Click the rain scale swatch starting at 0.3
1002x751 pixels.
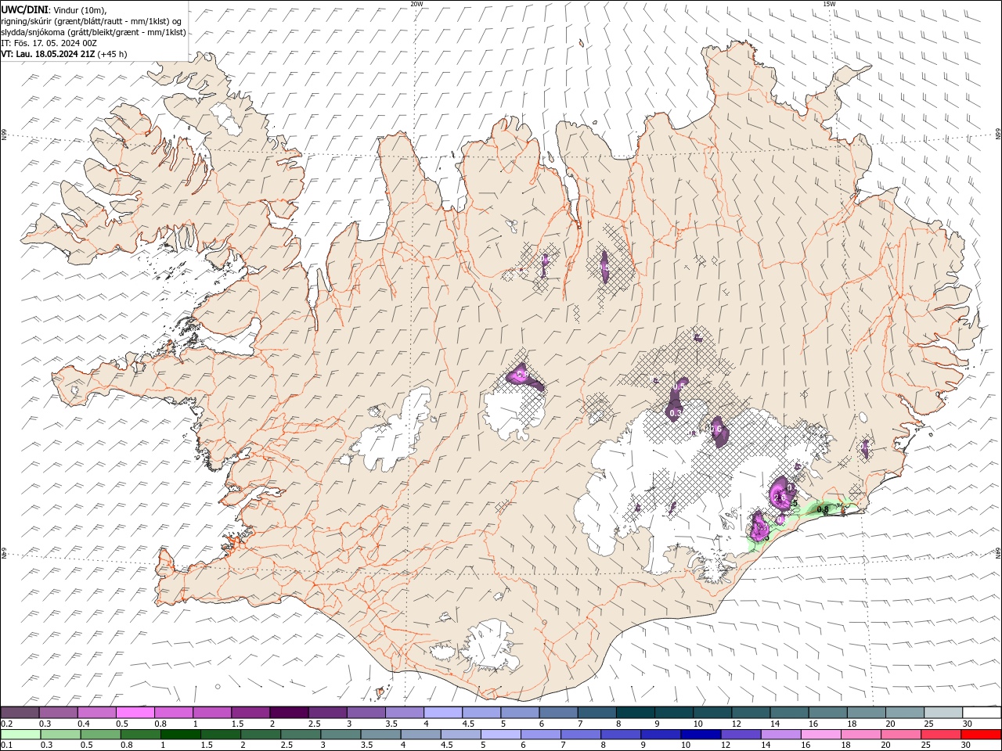(61, 735)
